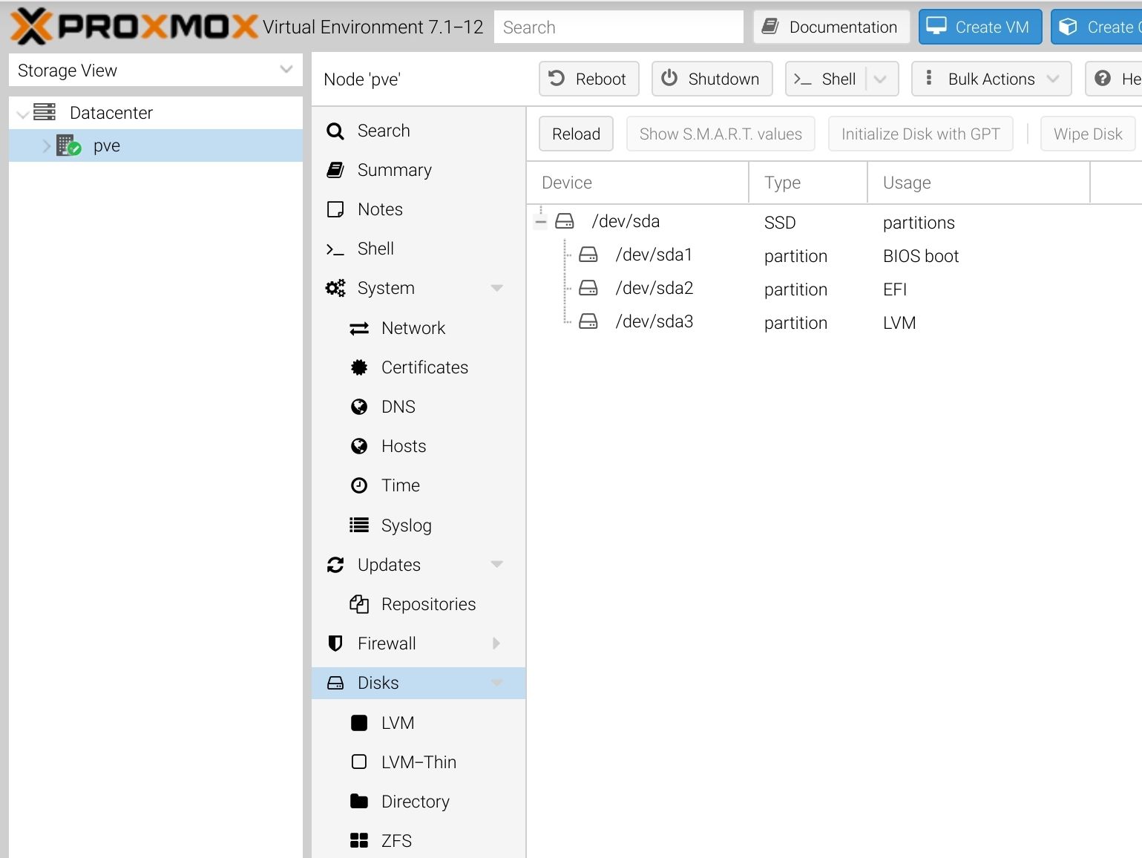
Task: Expand the pve node arrow
Action: [x=47, y=146]
